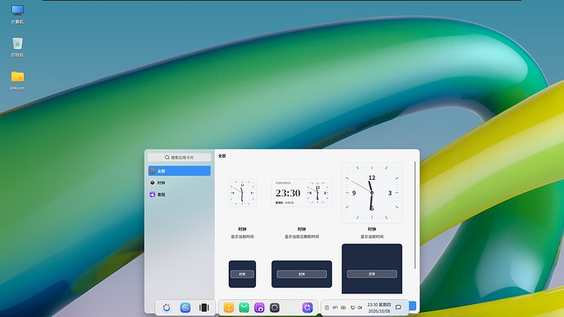Choose the large analog clock widget

[372, 193]
